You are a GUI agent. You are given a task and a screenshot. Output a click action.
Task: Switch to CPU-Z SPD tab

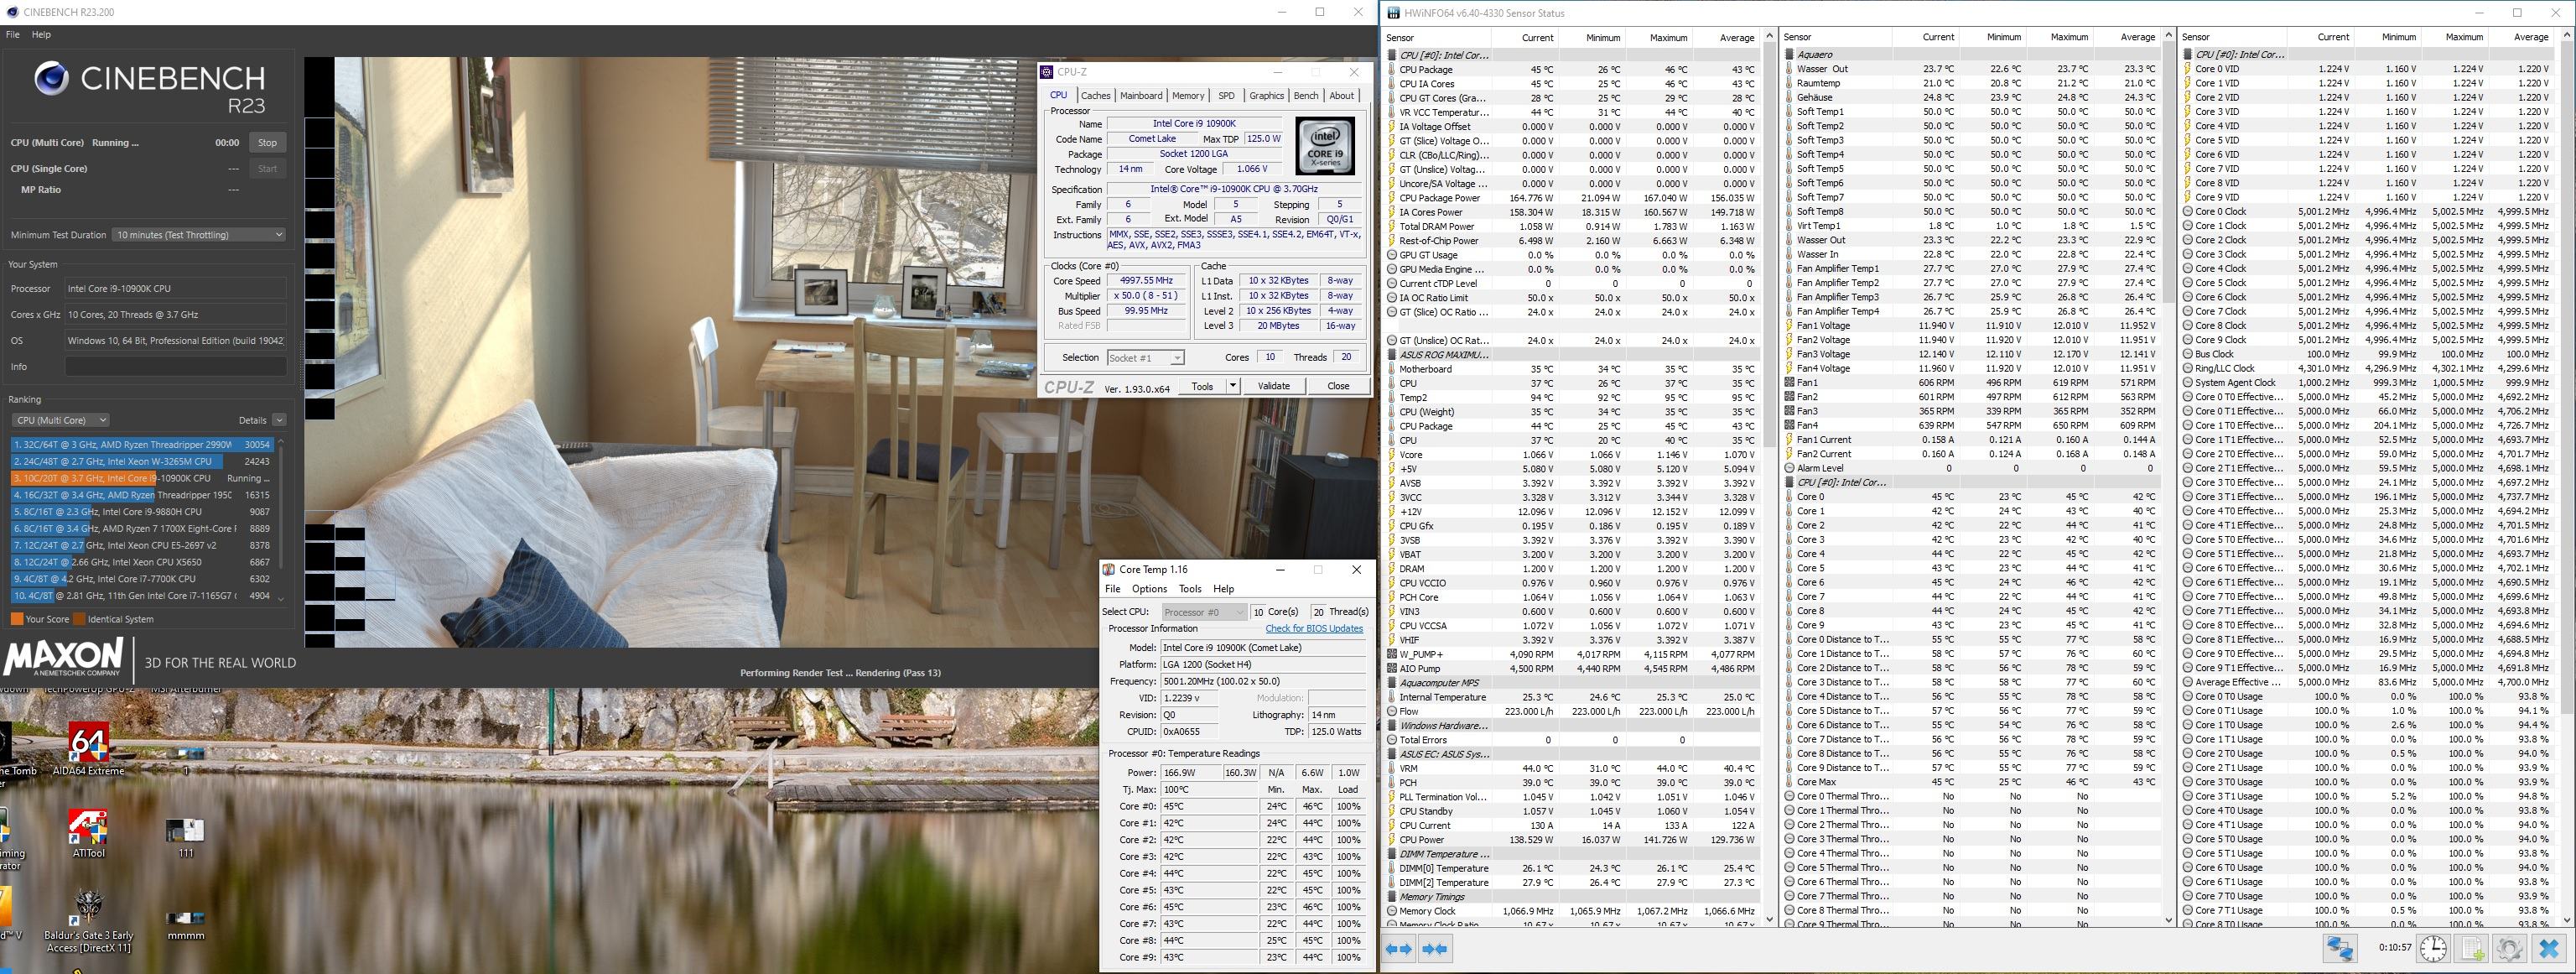1226,96
